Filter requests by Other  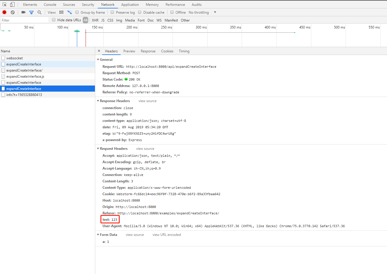pos(185,20)
